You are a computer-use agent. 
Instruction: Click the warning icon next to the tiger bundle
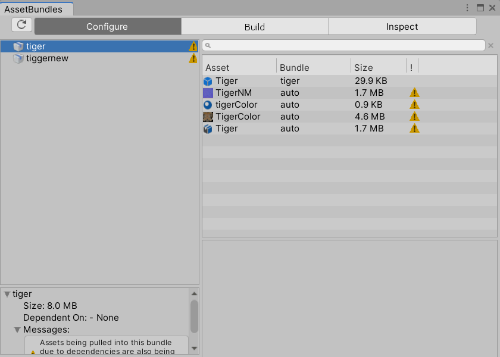pyautogui.click(x=193, y=46)
